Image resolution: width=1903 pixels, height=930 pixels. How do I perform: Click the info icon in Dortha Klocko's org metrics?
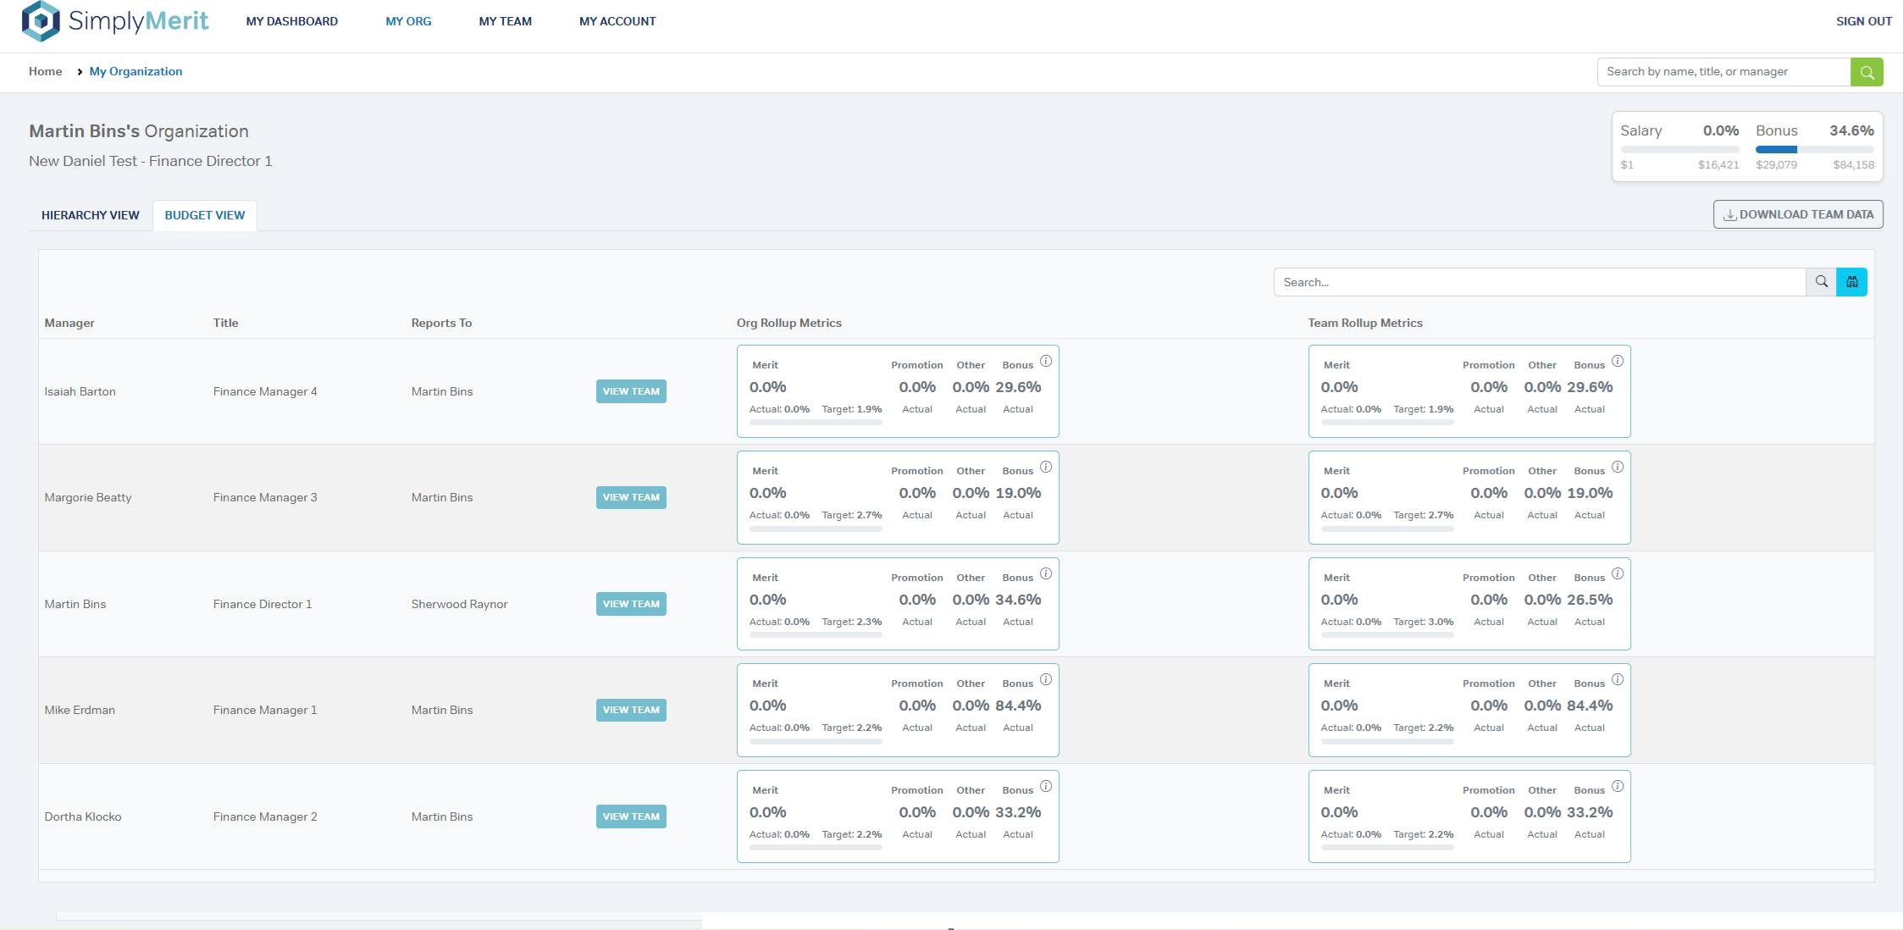click(1046, 786)
